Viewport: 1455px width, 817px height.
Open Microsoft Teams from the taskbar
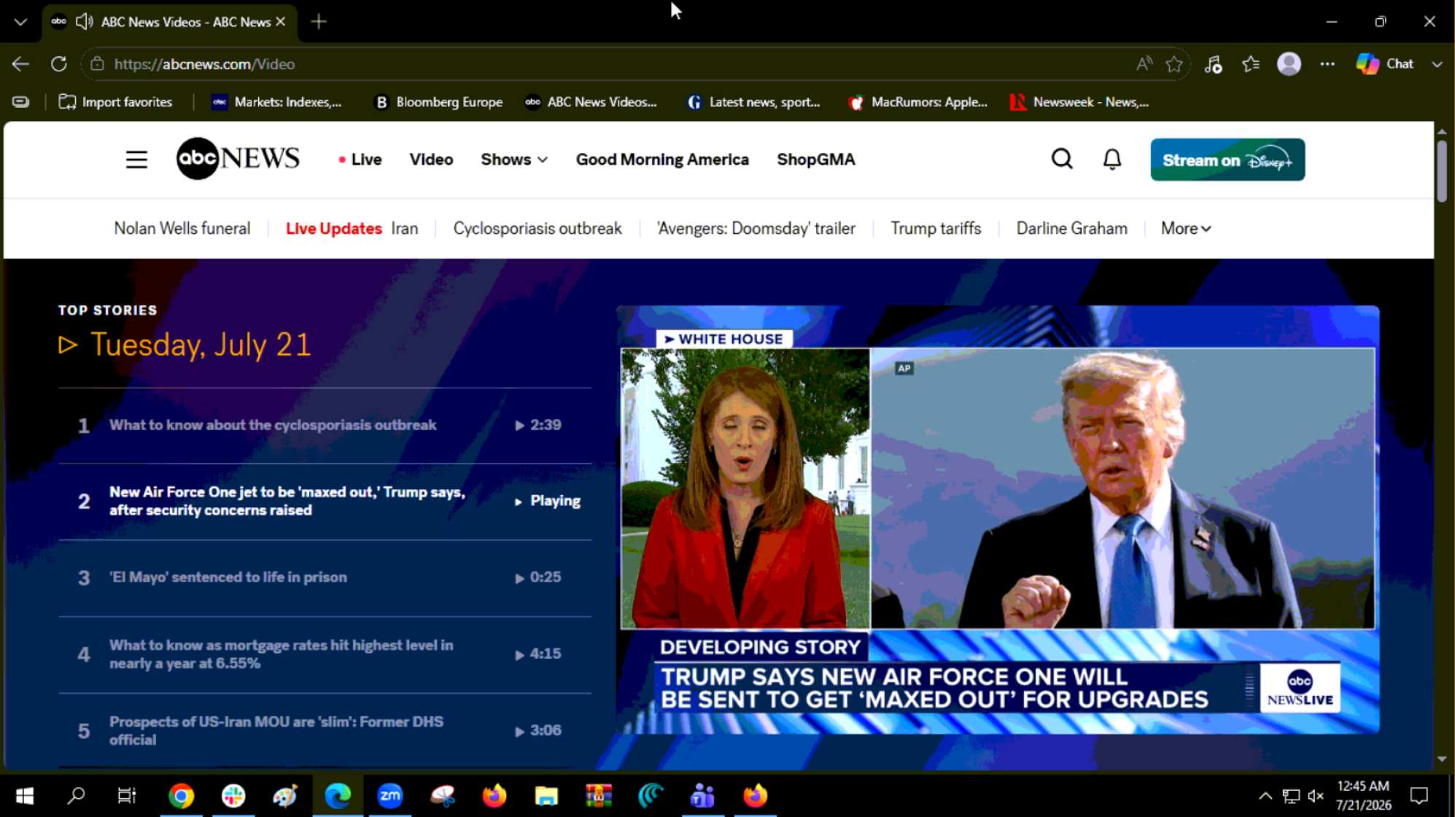(702, 796)
